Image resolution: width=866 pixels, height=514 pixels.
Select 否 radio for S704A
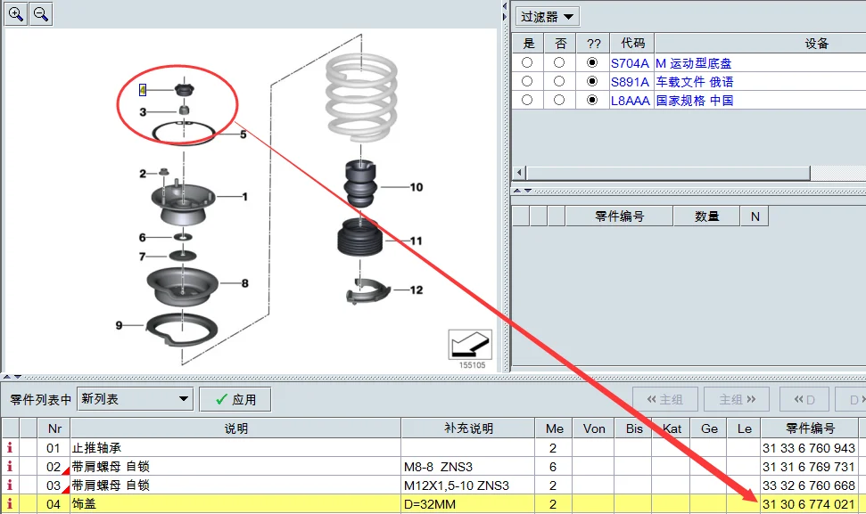[x=559, y=62]
